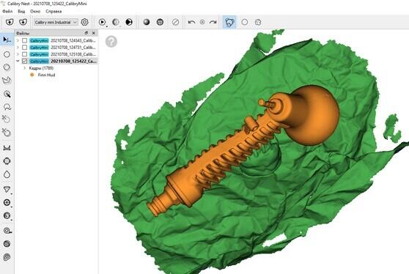Image resolution: width=409 pixels, height=274 pixels.
Task: Check the box for 20210708_124343 scan
Action: (x=24, y=40)
